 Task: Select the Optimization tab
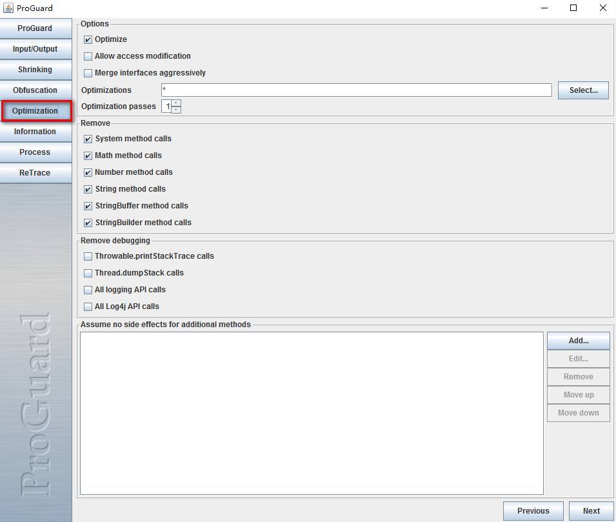click(x=35, y=111)
